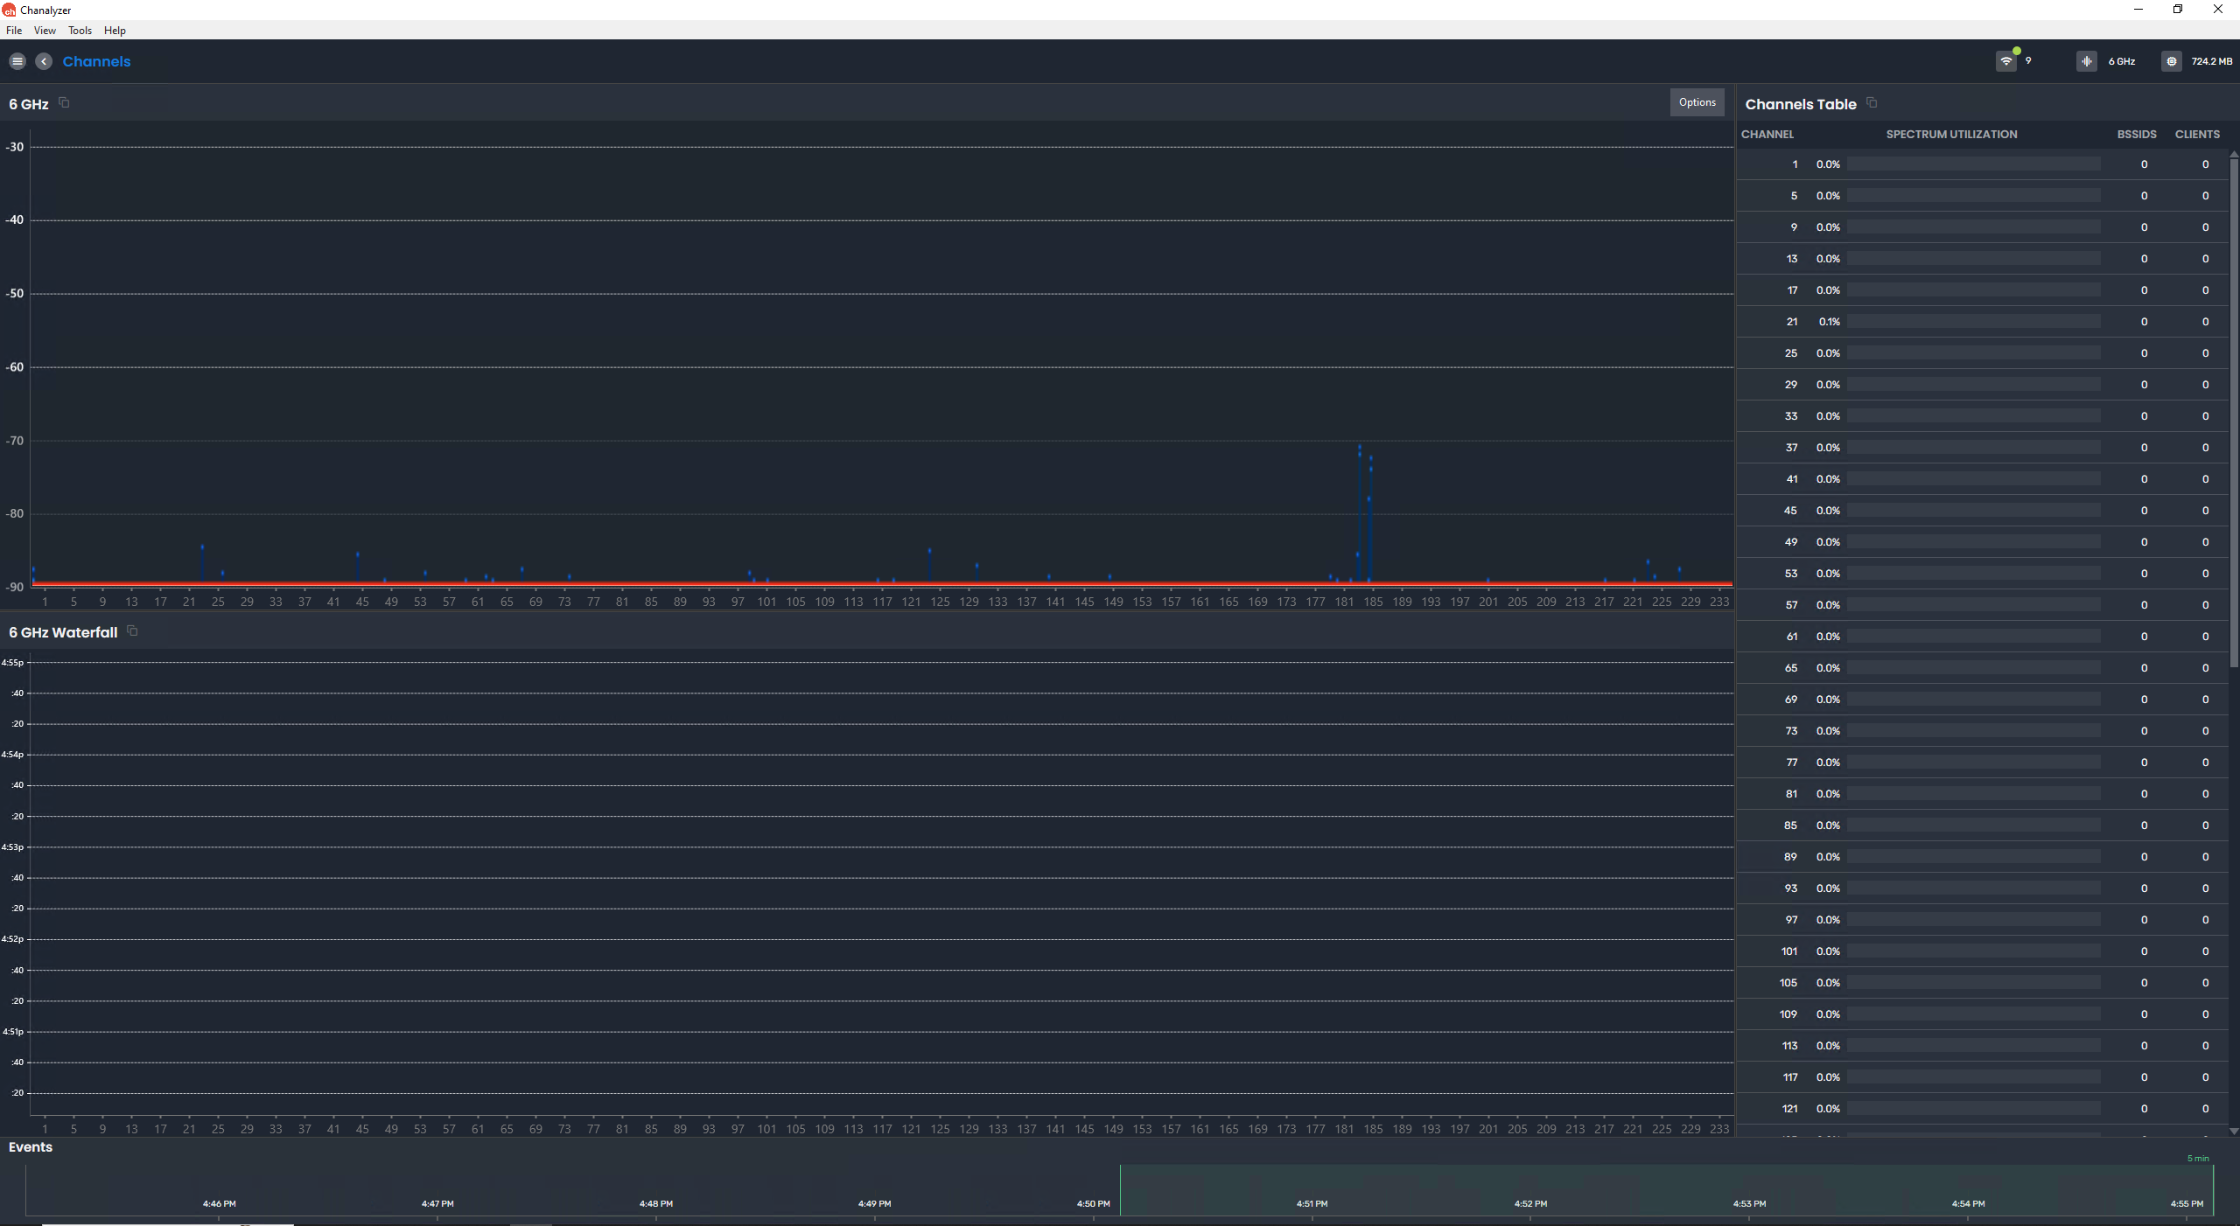Click the Events panel title
Screen dimensions: 2240x1226
[x=31, y=1146]
